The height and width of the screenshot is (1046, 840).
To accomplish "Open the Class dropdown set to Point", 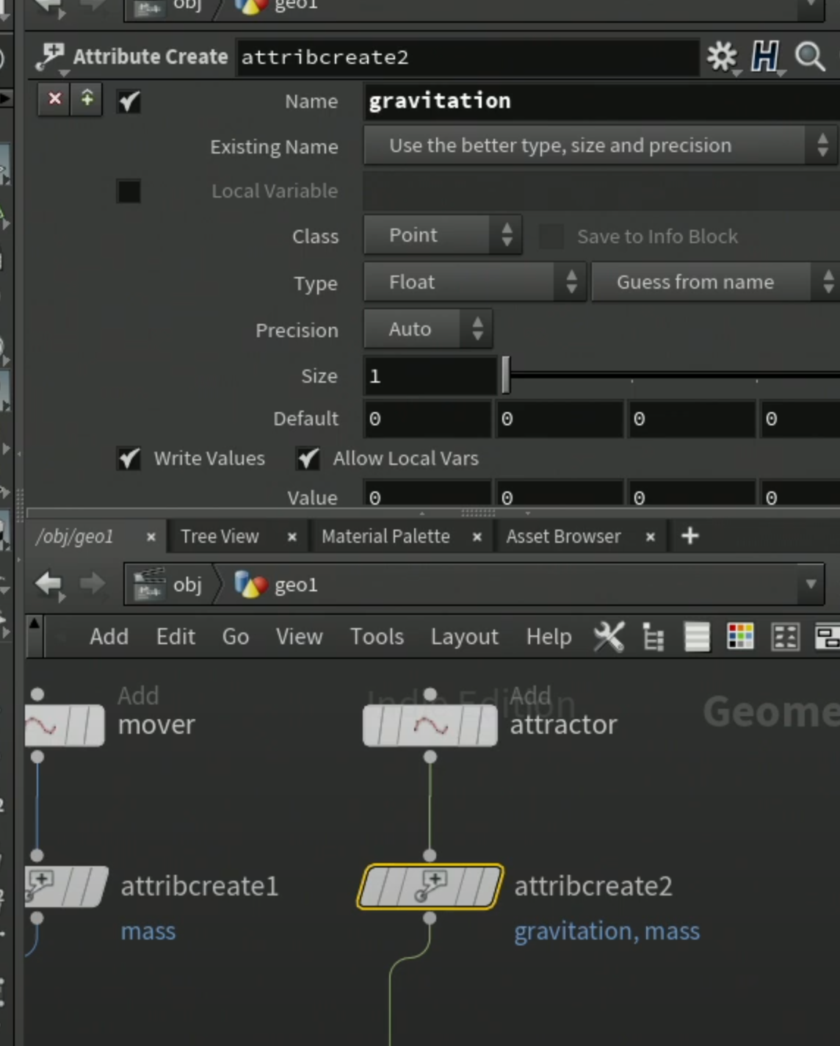I will pos(443,235).
